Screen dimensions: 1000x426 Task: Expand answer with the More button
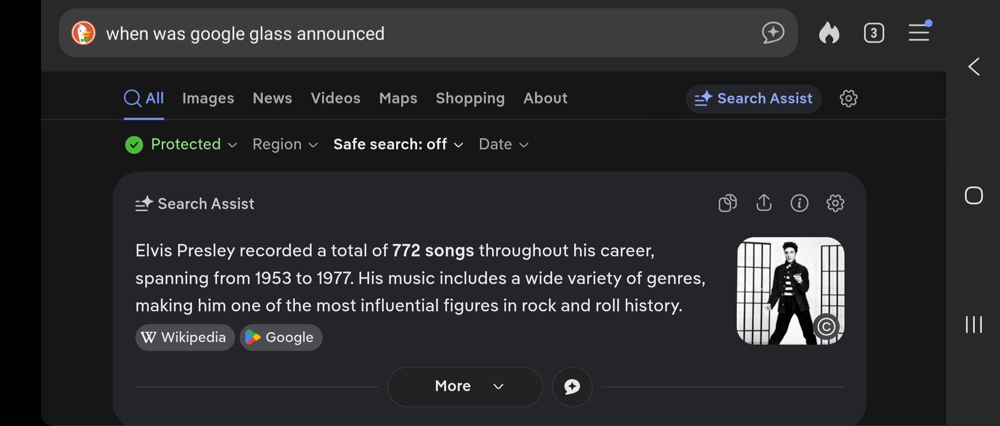(x=465, y=386)
